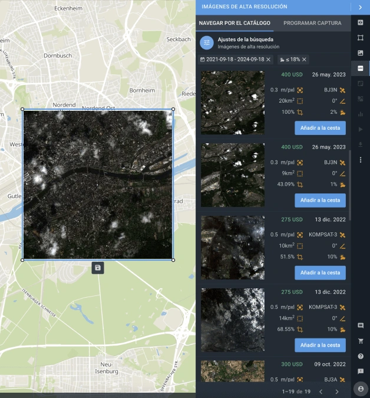The image size is (370, 398).
Task: Click bottom-right handle of map selection rectangle
Action: click(x=173, y=260)
